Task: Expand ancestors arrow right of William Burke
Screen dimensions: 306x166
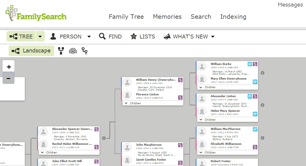Action: pyautogui.click(x=262, y=73)
